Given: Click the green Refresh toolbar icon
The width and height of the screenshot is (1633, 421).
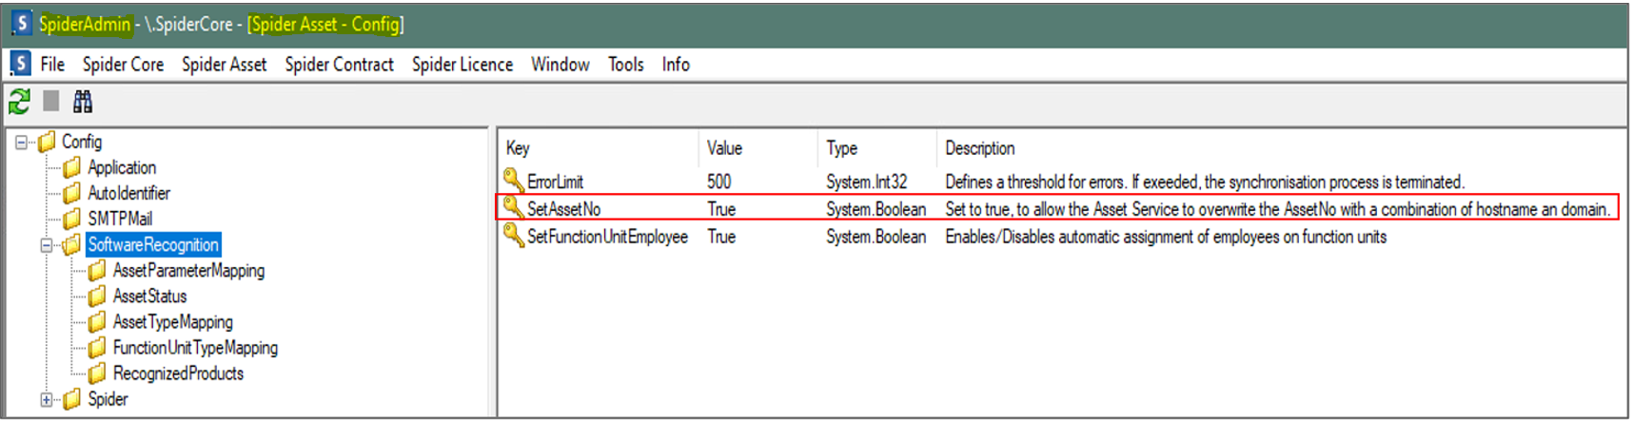Looking at the screenshot, I should point(19,101).
